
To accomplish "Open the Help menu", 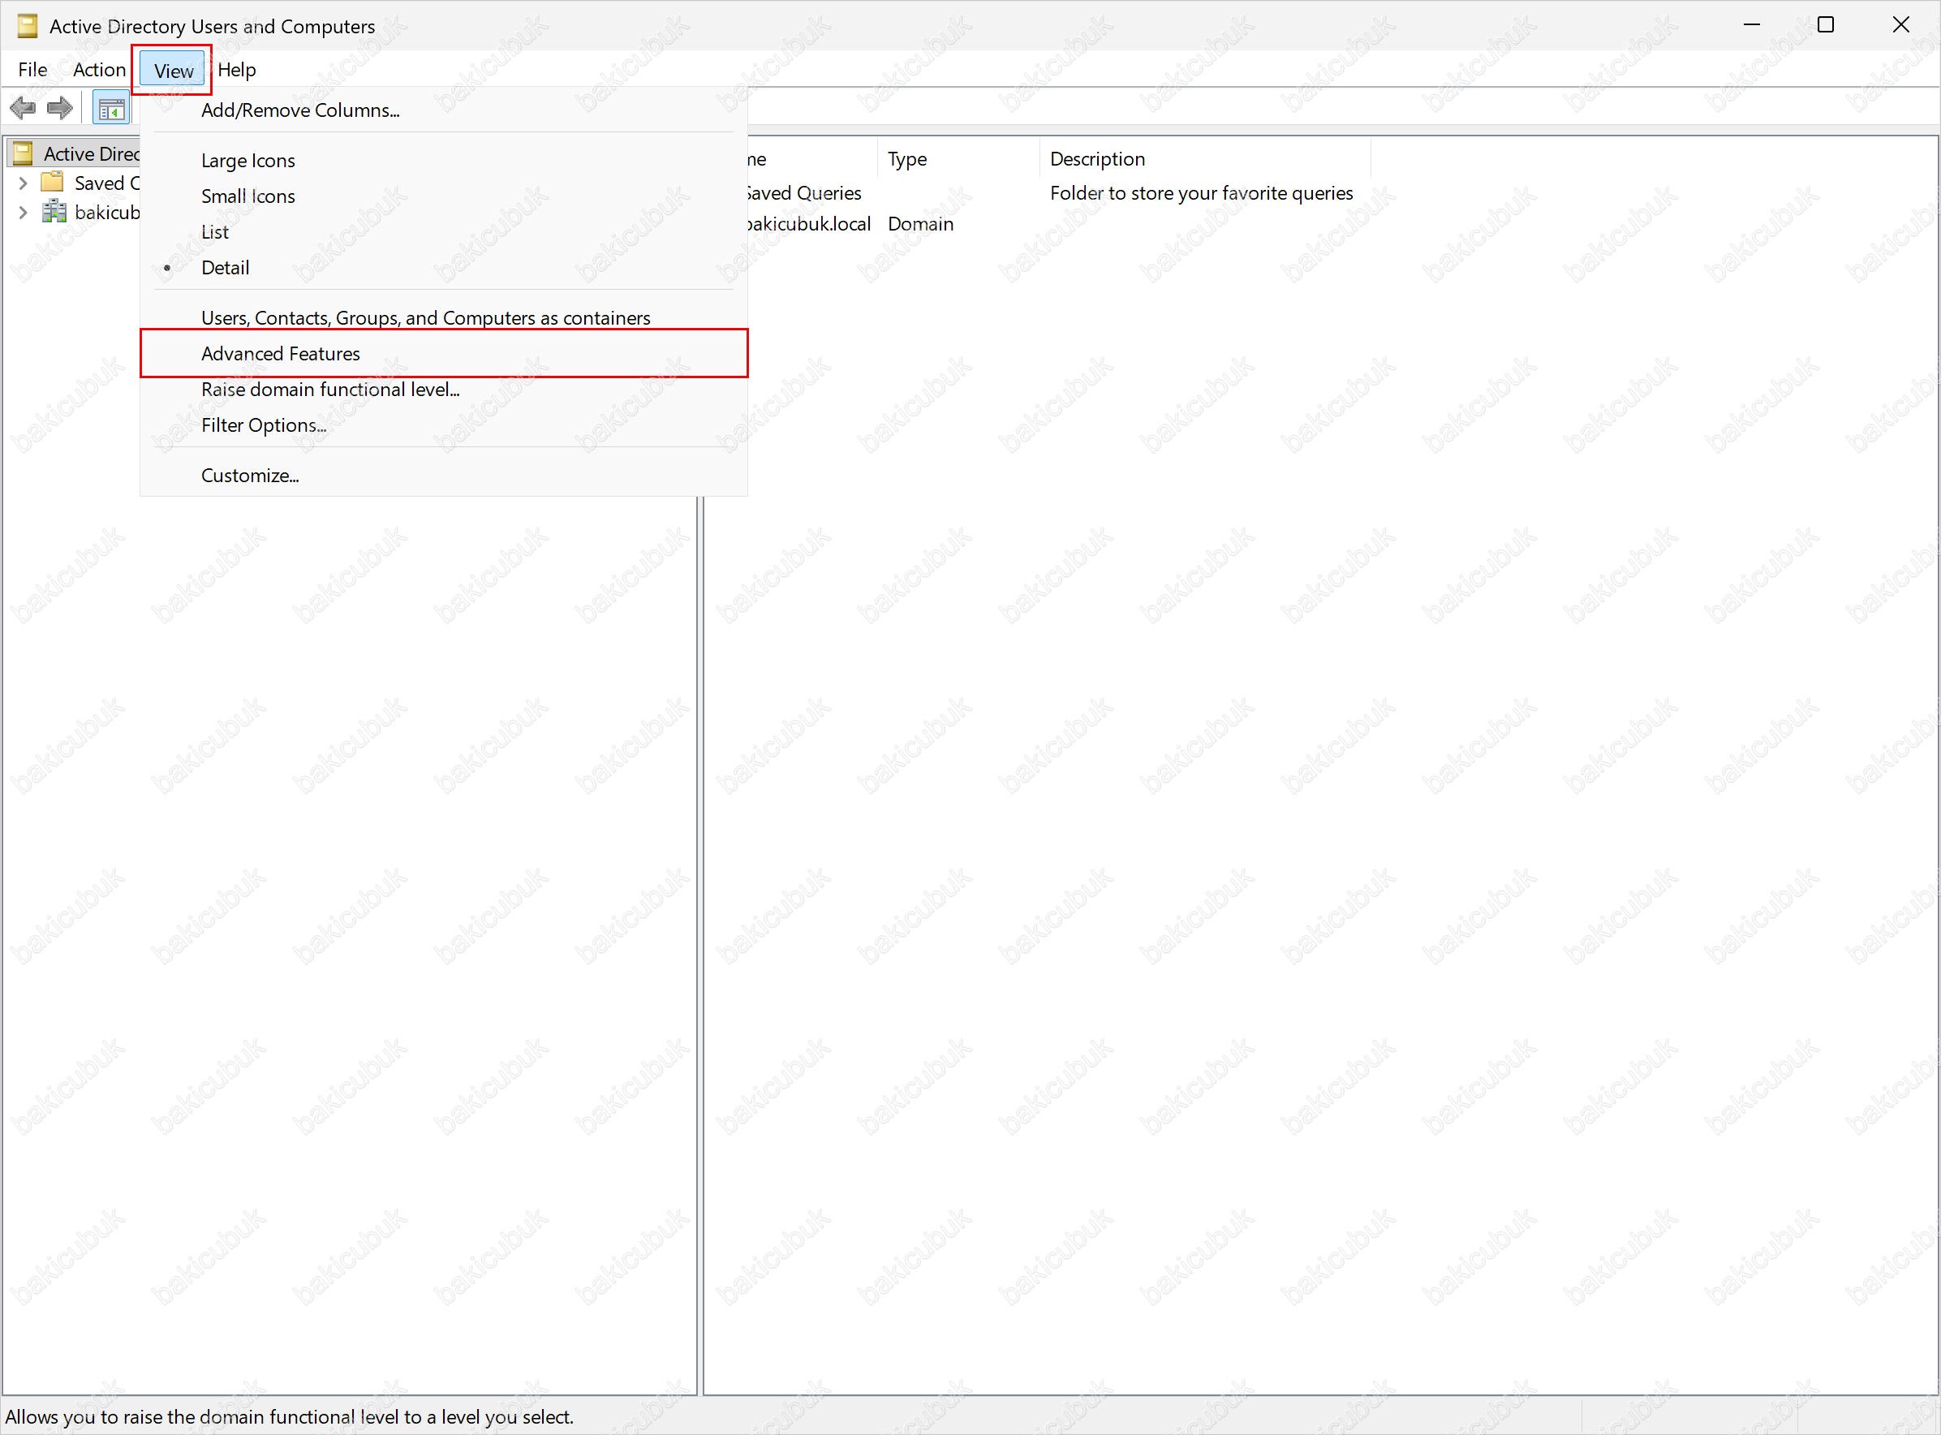I will point(236,70).
